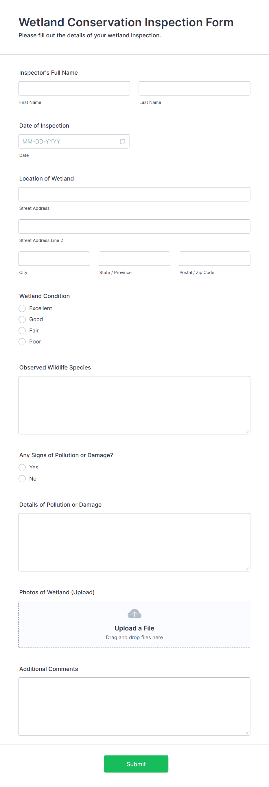Screen dimensions: 269x787
Task: Focus the First Name field
Action: (x=74, y=88)
